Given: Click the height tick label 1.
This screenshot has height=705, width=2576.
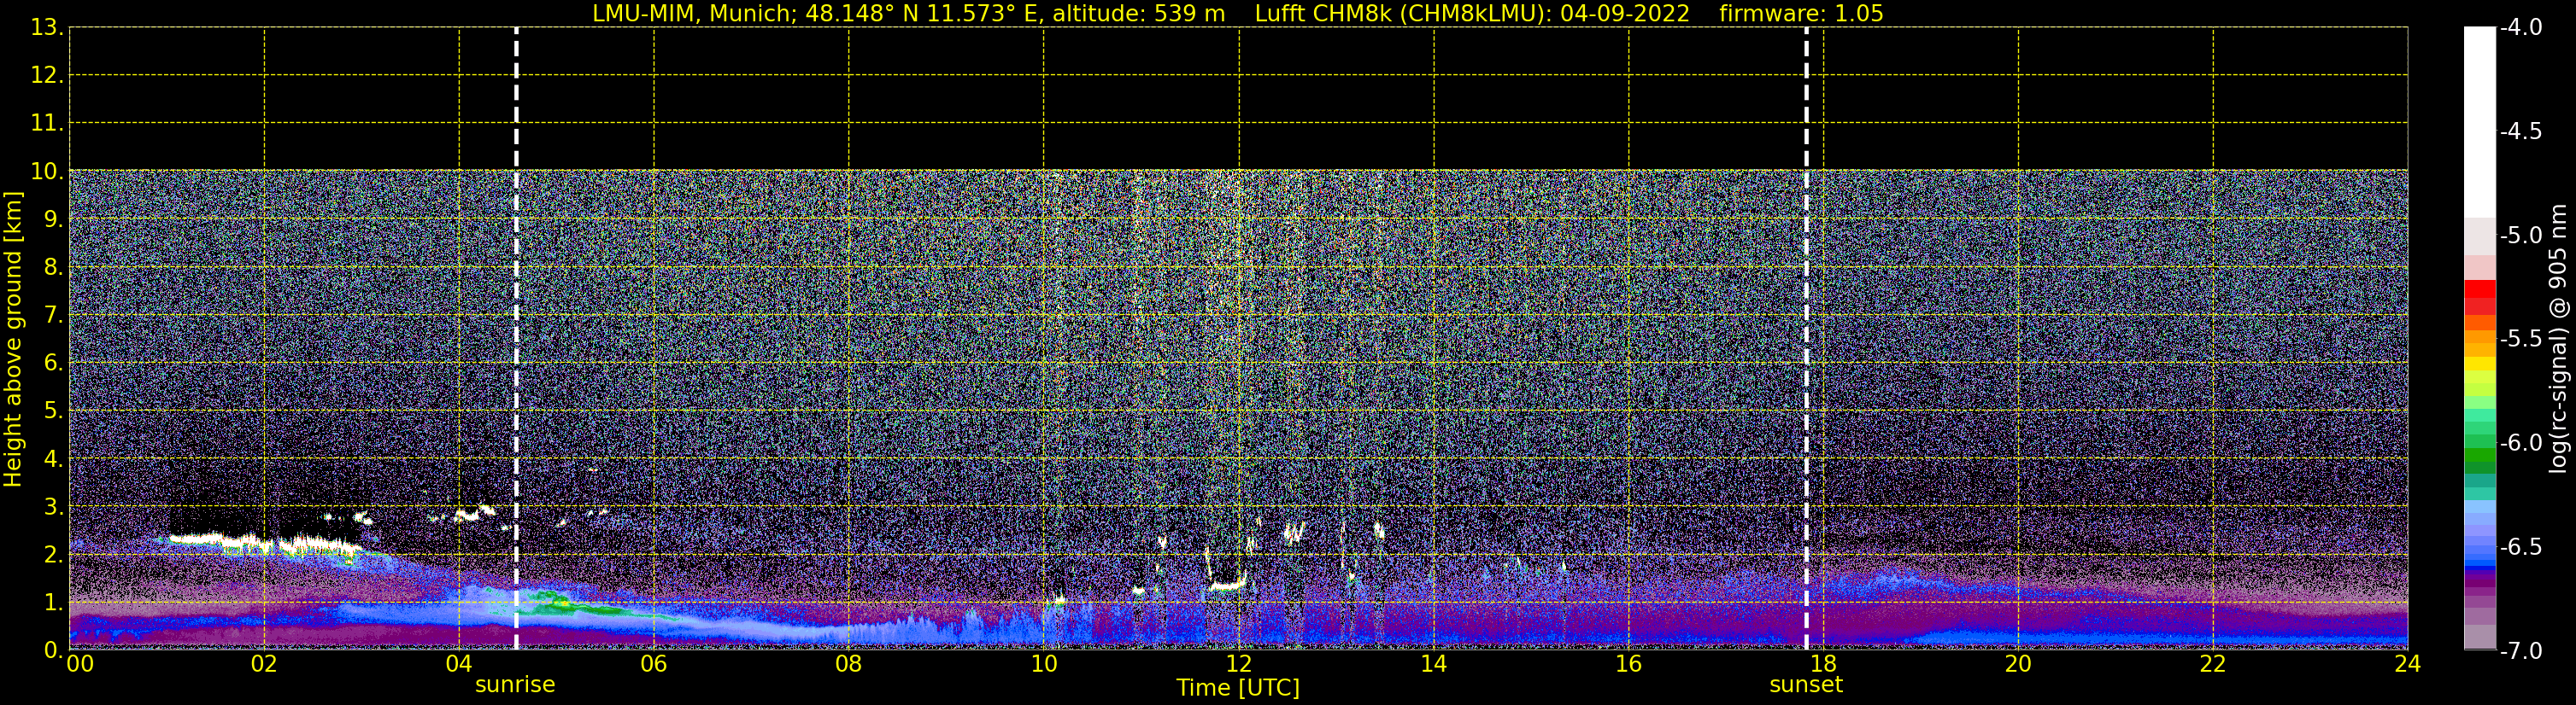Looking at the screenshot, I should 52,603.
